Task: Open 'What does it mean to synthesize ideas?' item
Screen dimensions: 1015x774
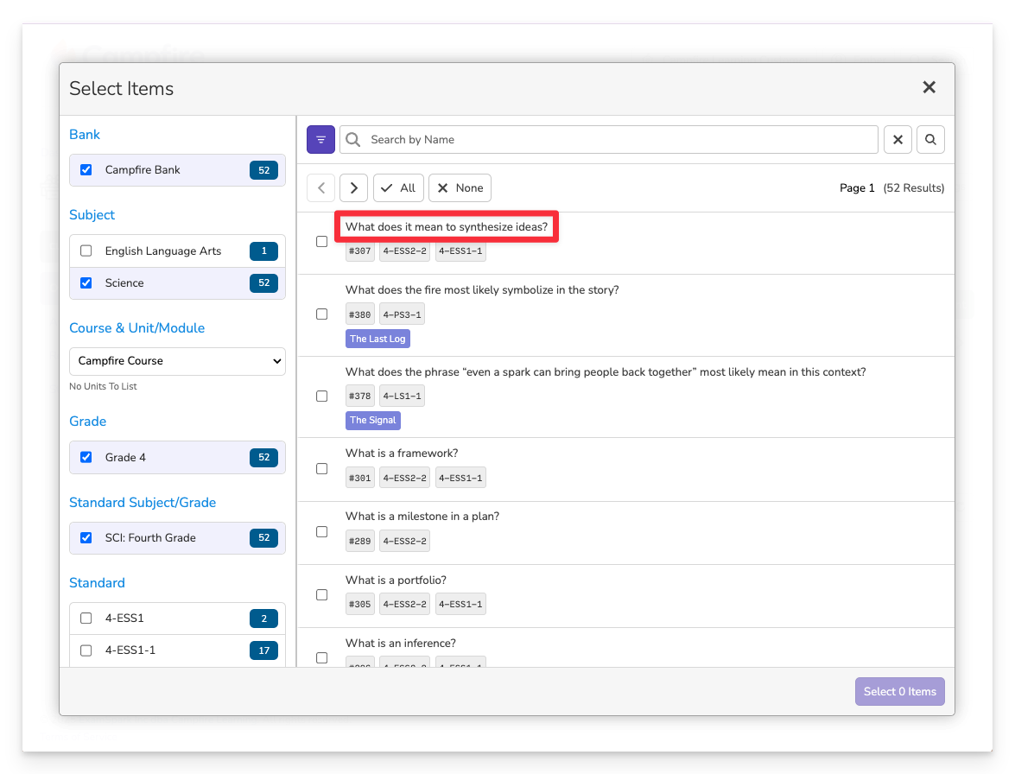Action: [447, 227]
